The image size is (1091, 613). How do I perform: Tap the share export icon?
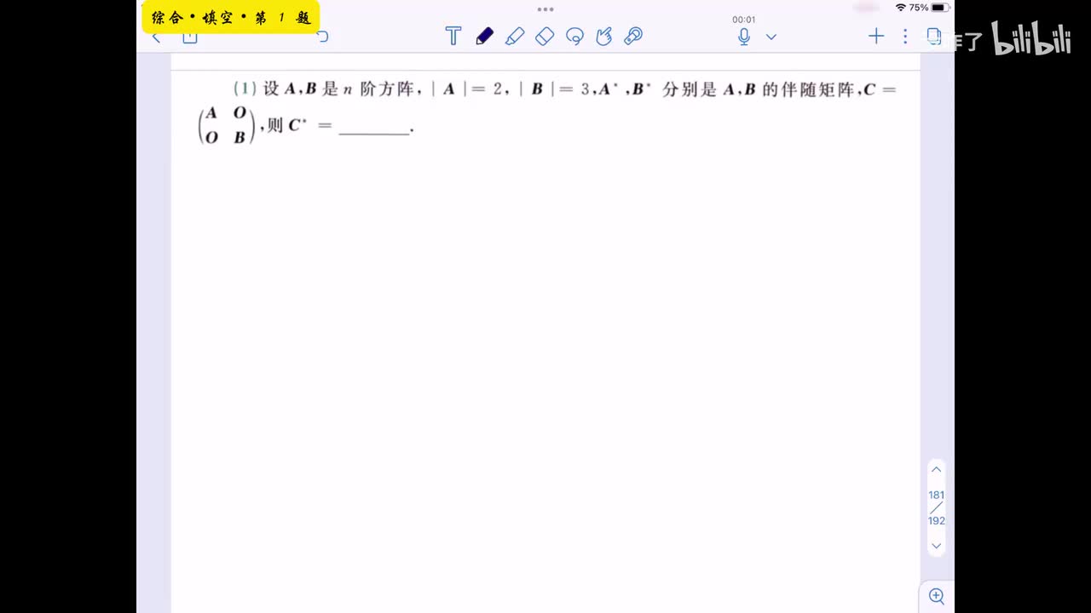click(x=190, y=37)
